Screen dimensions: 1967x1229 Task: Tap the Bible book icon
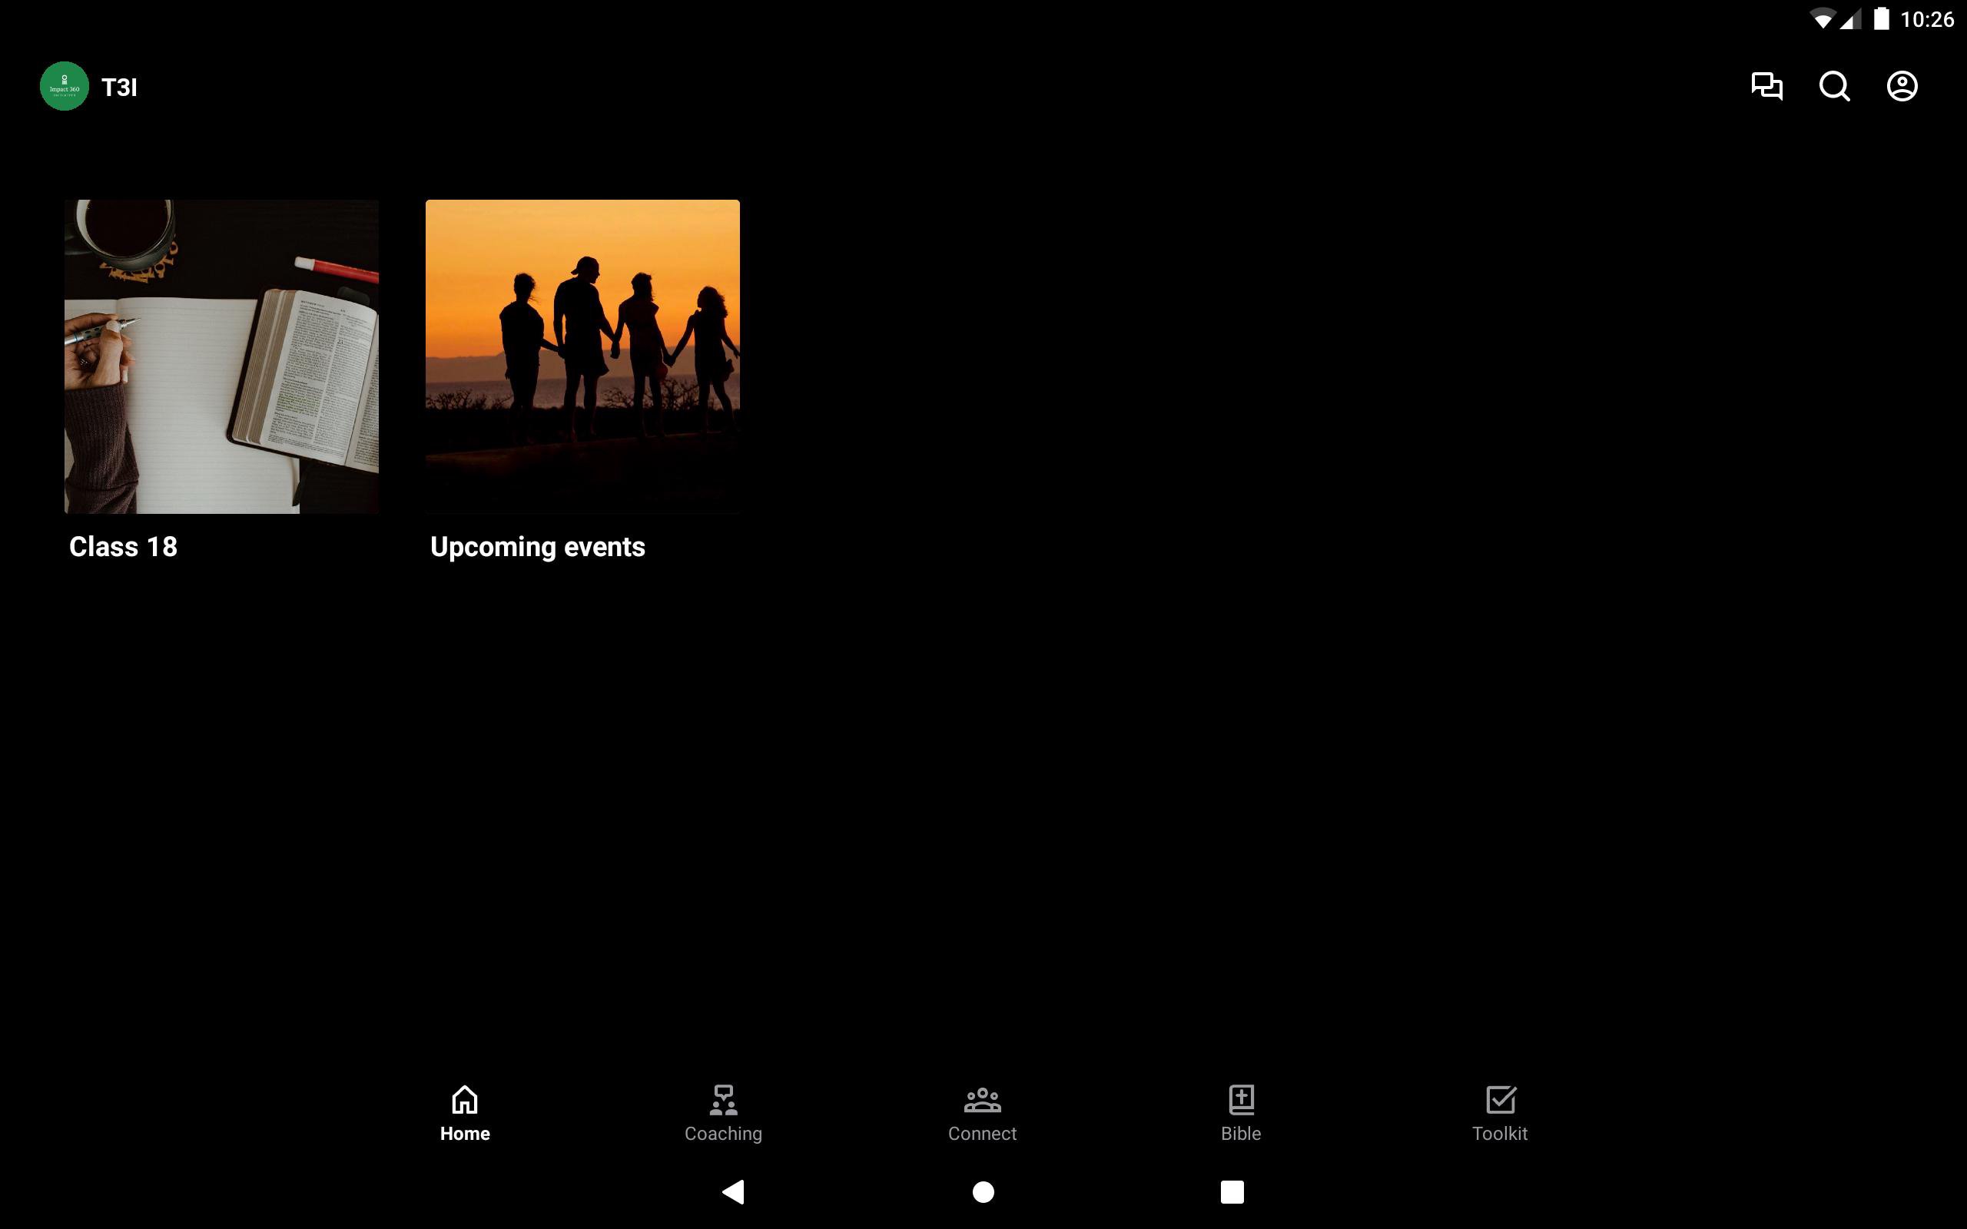coord(1241,1099)
